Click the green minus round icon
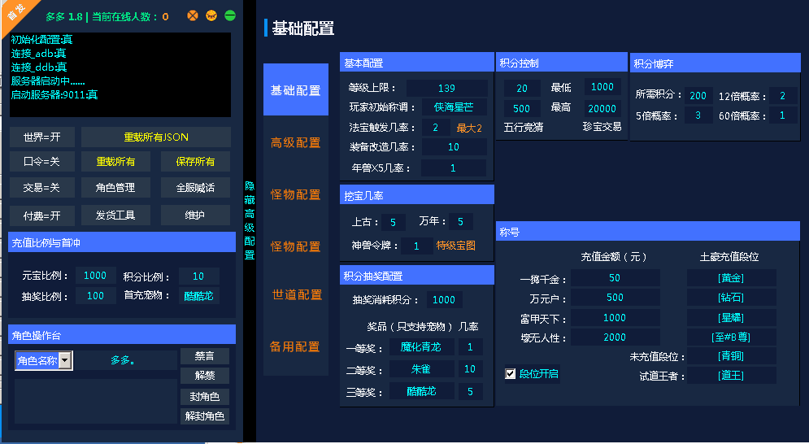809x444 pixels. (230, 15)
